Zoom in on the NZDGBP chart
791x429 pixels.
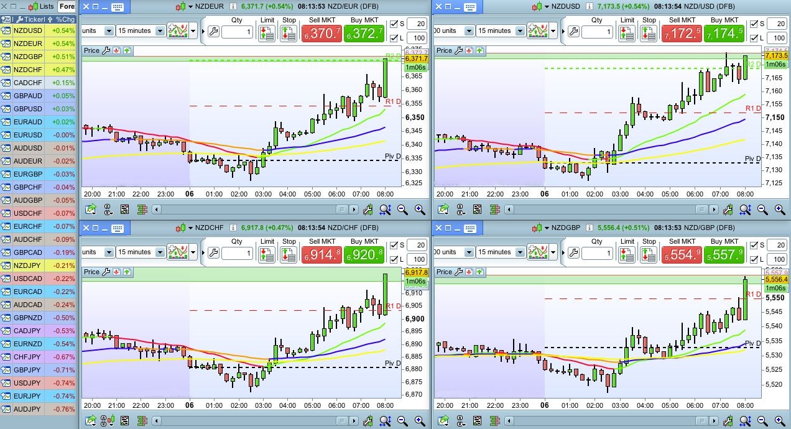(x=772, y=421)
